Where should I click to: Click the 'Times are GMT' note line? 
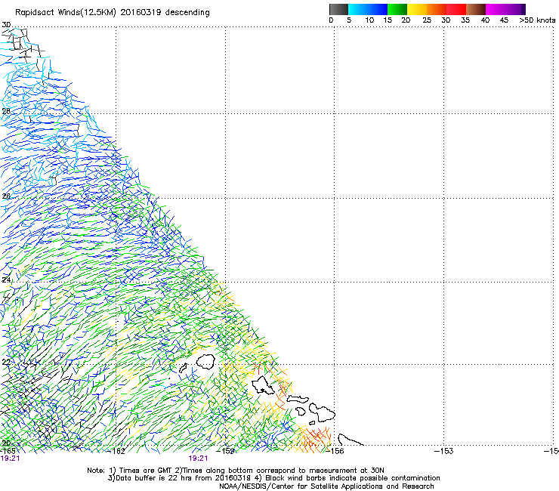[x=236, y=471]
